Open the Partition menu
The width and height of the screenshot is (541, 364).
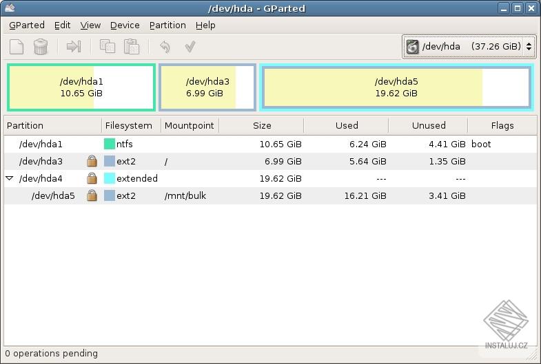tap(167, 25)
